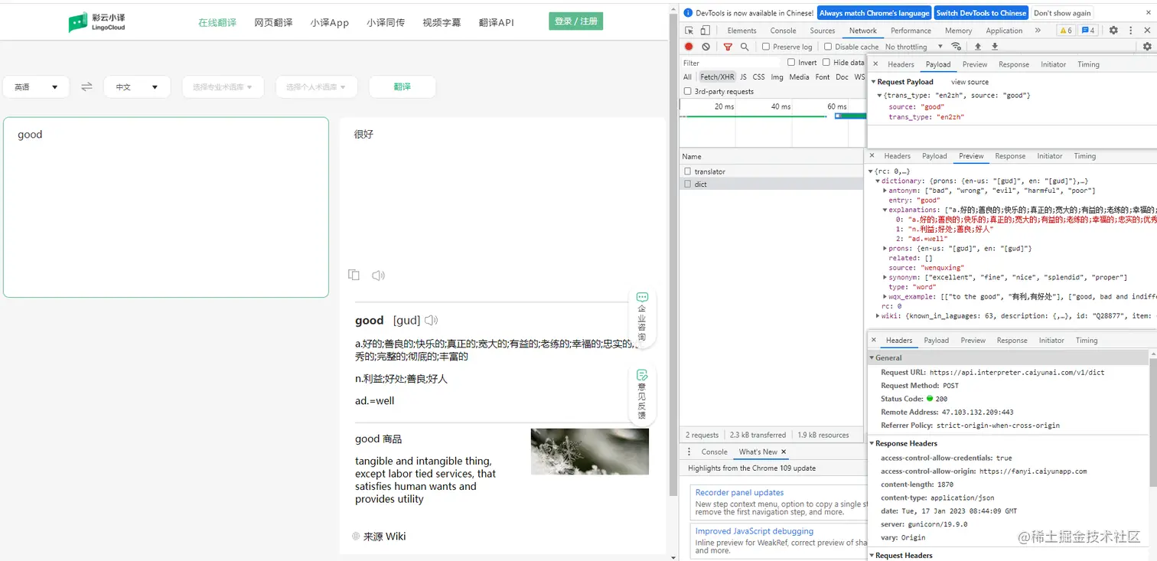
Task: Open DevTools main settings gear
Action: (x=1113, y=31)
